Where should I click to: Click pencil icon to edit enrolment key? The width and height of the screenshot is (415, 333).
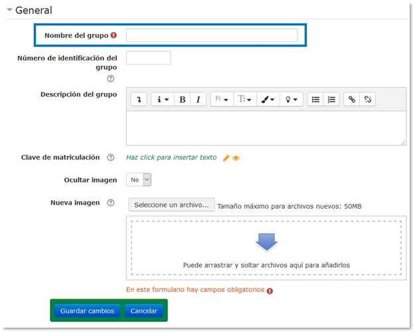pyautogui.click(x=226, y=158)
